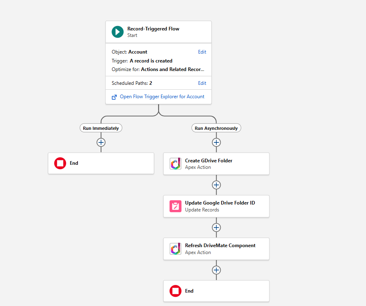
Task: Open Flow Trigger Explorer for Account
Action: click(161, 97)
